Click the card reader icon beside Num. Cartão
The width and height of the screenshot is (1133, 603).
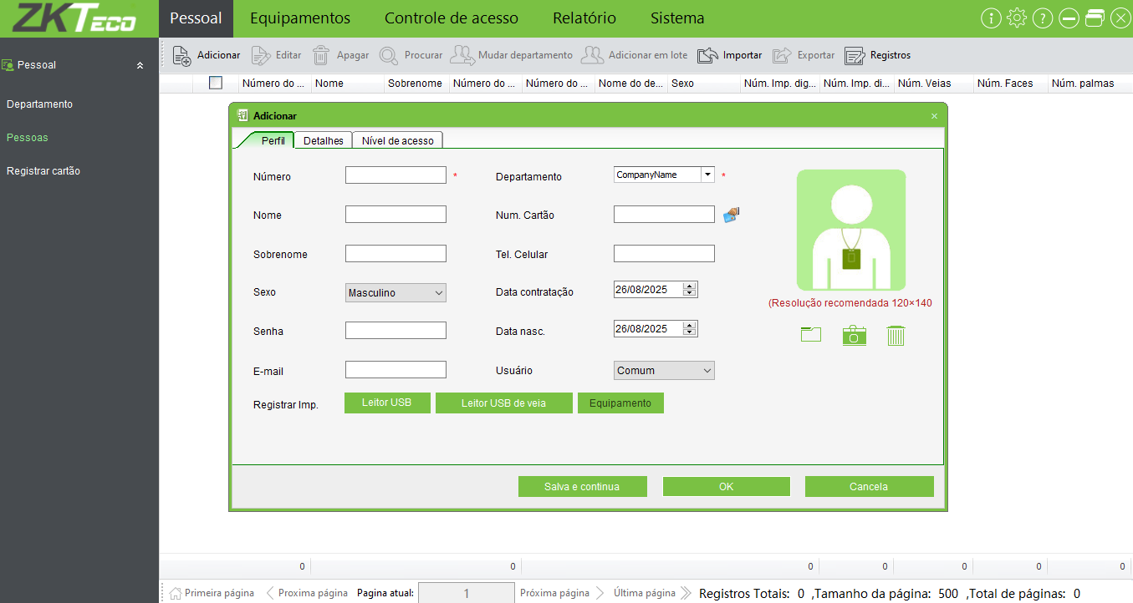coord(732,215)
